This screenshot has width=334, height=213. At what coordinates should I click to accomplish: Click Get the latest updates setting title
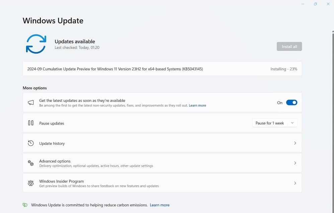coord(82,100)
